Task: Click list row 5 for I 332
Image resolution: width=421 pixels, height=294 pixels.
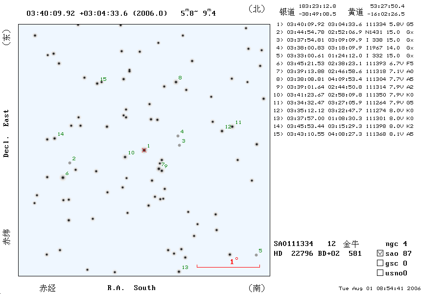Action: click(x=344, y=56)
